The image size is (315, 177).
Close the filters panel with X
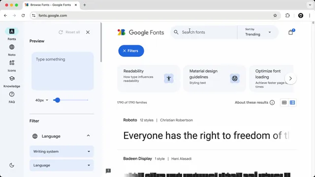tap(88, 32)
